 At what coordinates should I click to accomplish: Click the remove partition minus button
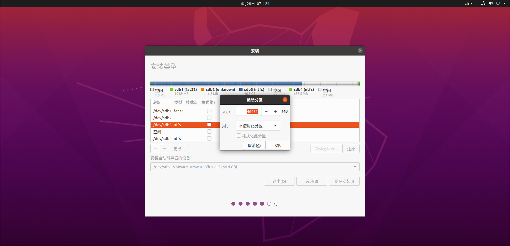click(x=164, y=149)
